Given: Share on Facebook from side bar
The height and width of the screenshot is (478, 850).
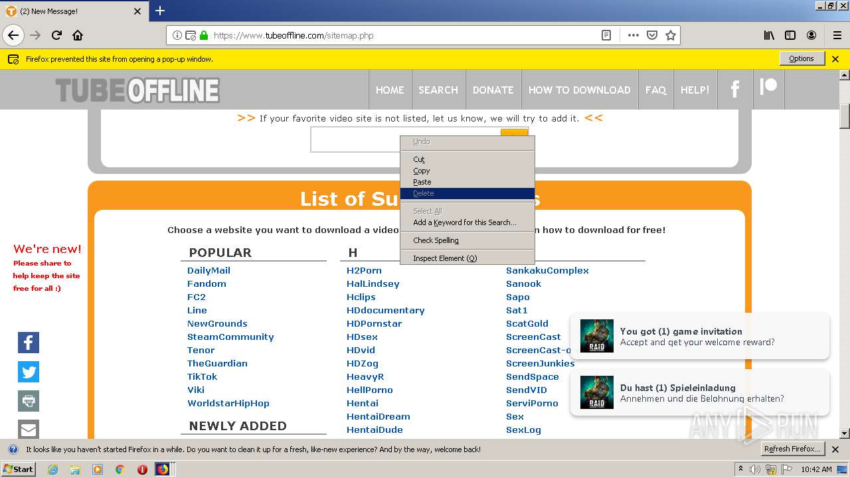Looking at the screenshot, I should pos(29,343).
